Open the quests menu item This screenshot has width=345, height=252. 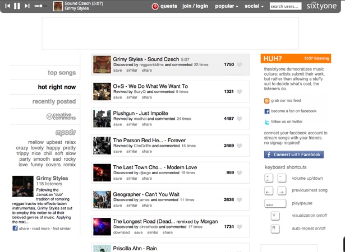[x=168, y=6]
